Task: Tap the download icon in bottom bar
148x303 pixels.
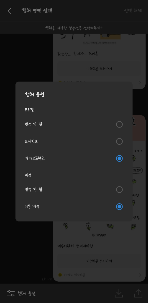Action: pyautogui.click(x=119, y=293)
